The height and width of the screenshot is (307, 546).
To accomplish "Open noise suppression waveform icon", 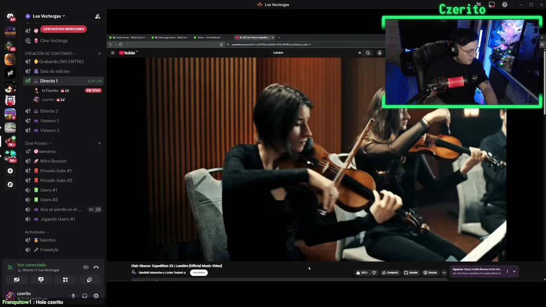I will pyautogui.click(x=86, y=267).
